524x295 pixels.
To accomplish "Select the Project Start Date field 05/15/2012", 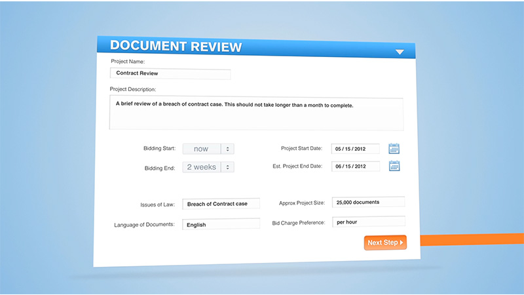I will point(356,149).
